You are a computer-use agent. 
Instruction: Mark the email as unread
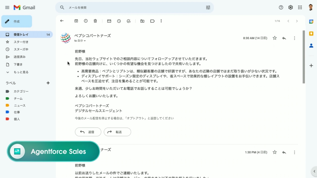(109, 21)
